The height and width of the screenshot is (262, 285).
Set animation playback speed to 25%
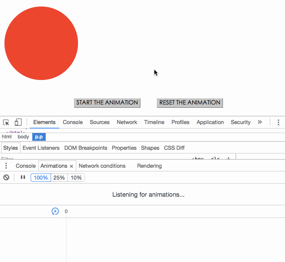(x=59, y=178)
